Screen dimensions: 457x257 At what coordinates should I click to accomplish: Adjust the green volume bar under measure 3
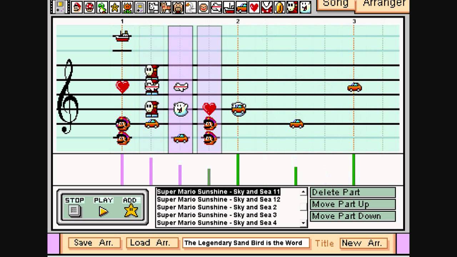click(354, 170)
